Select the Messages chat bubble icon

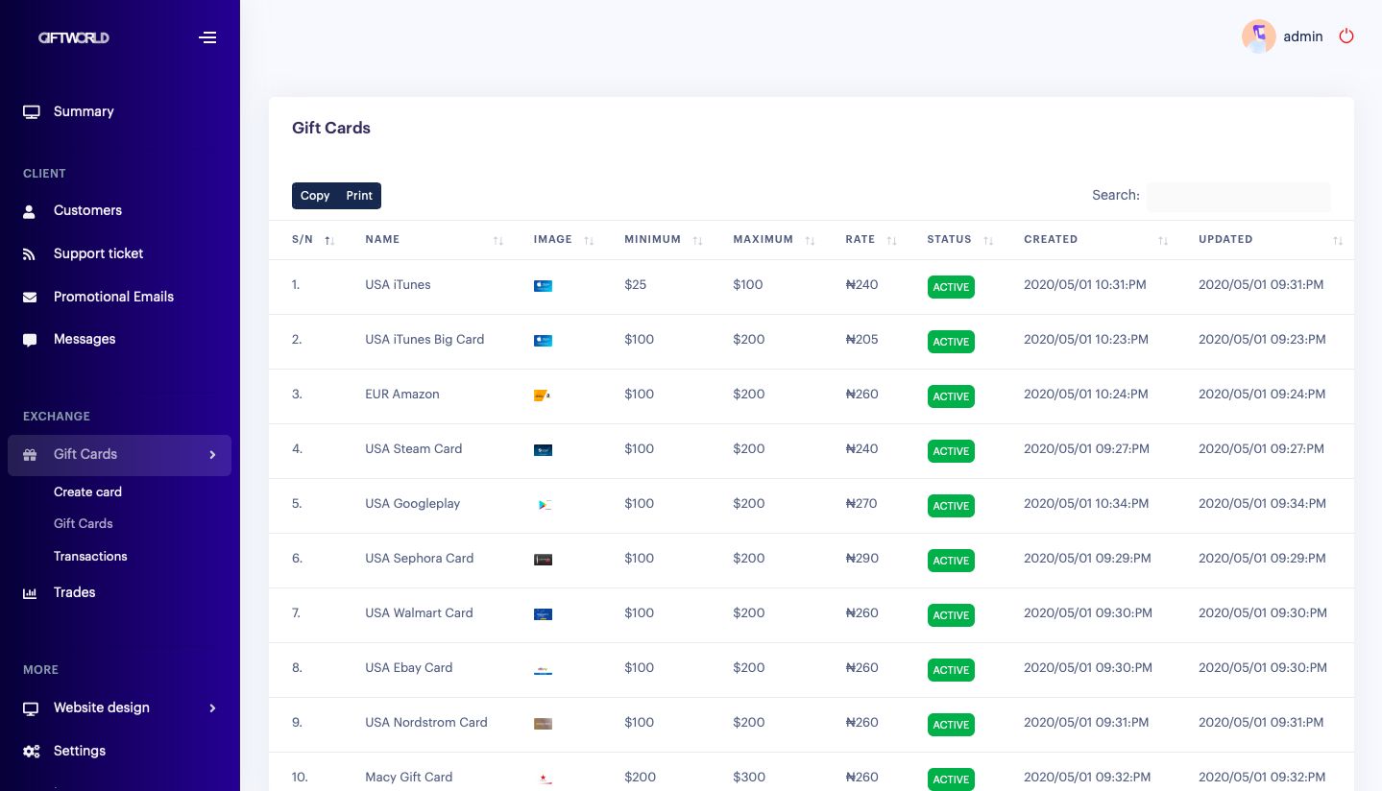click(29, 339)
